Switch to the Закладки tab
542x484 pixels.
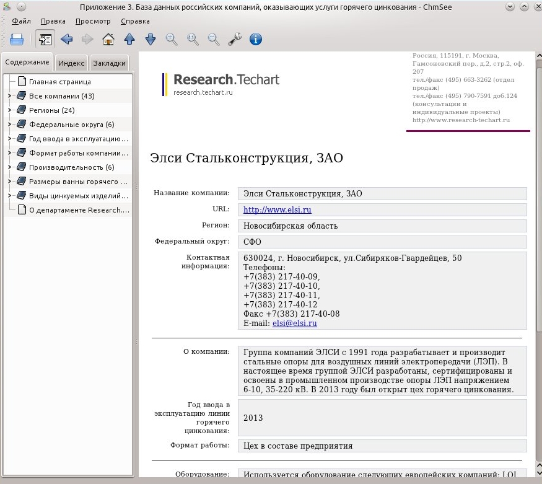(x=109, y=63)
